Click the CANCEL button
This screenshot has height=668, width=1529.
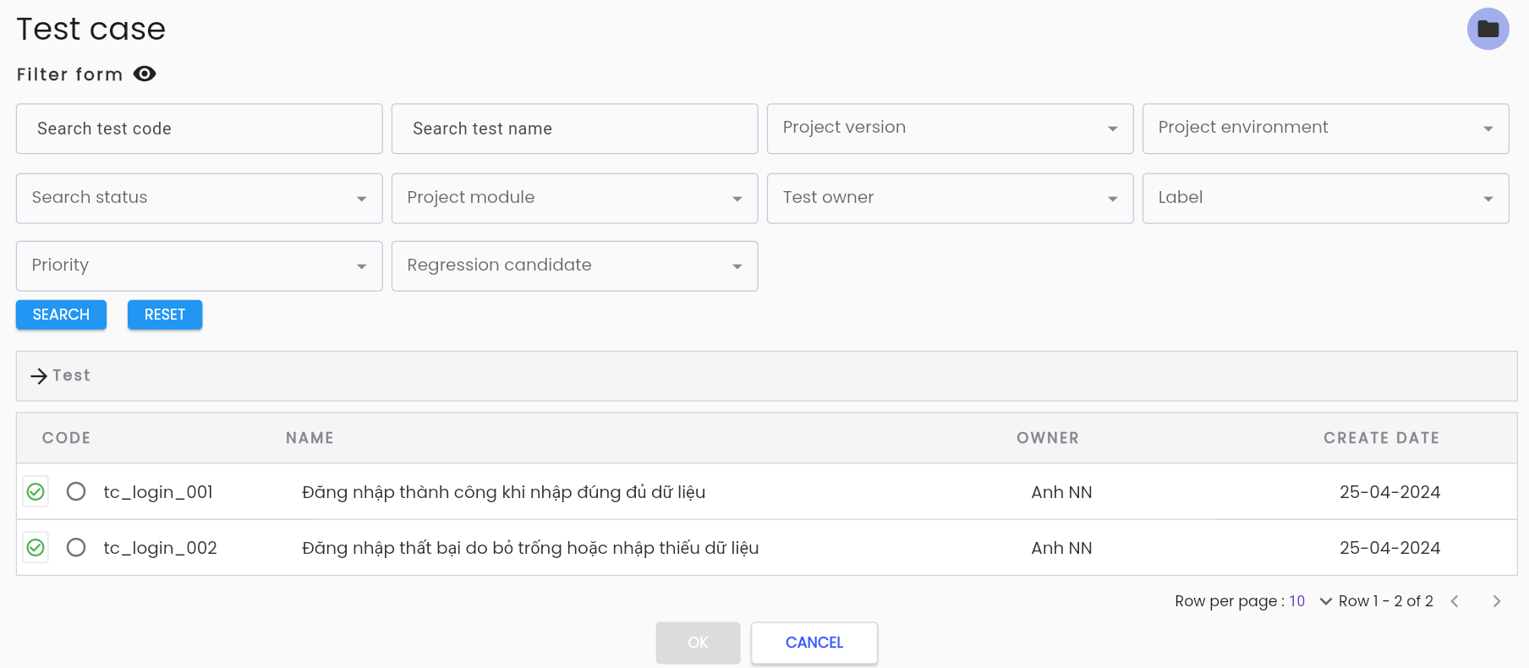pyautogui.click(x=814, y=643)
